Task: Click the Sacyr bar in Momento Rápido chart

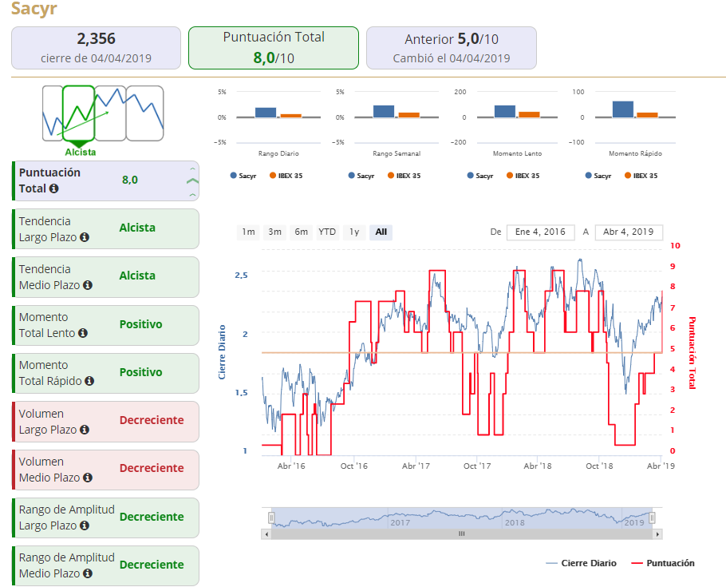Action: 623,109
